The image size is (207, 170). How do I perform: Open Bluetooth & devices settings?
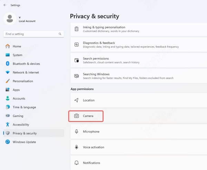(34, 63)
